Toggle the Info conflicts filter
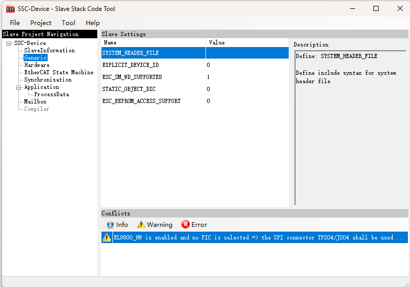This screenshot has width=410, height=287. 117,225
